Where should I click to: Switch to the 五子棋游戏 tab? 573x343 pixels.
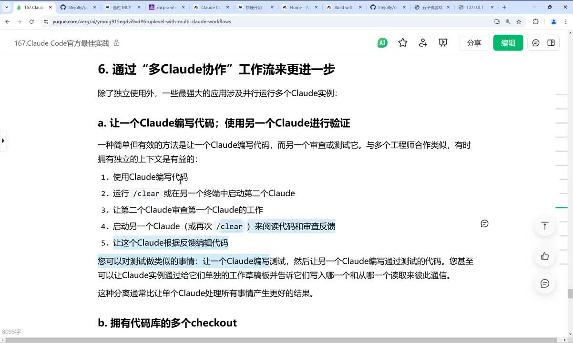(431, 7)
